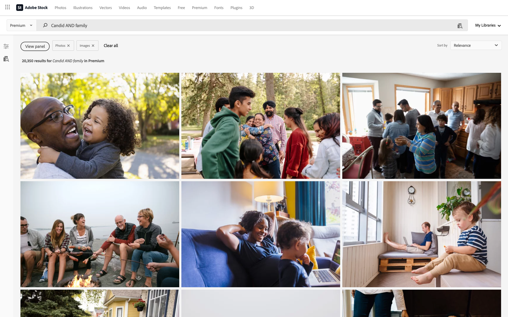
Task: Open the Fonts navigation item
Action: coord(219,8)
